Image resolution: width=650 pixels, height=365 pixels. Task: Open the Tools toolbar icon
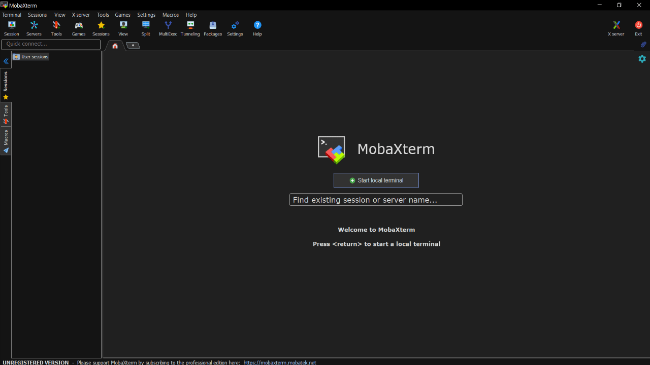[x=56, y=28]
